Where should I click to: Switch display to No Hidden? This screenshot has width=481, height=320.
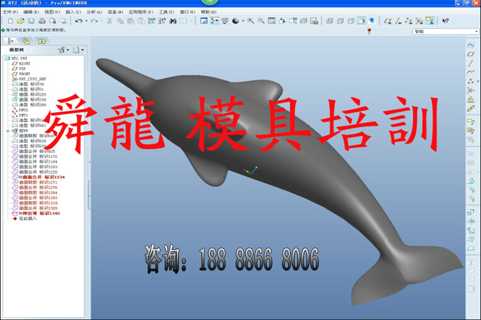(x=351, y=21)
